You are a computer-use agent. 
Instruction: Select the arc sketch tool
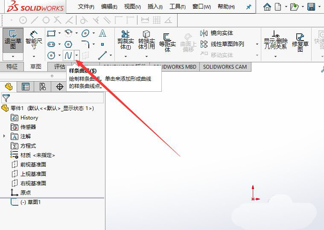click(x=68, y=33)
